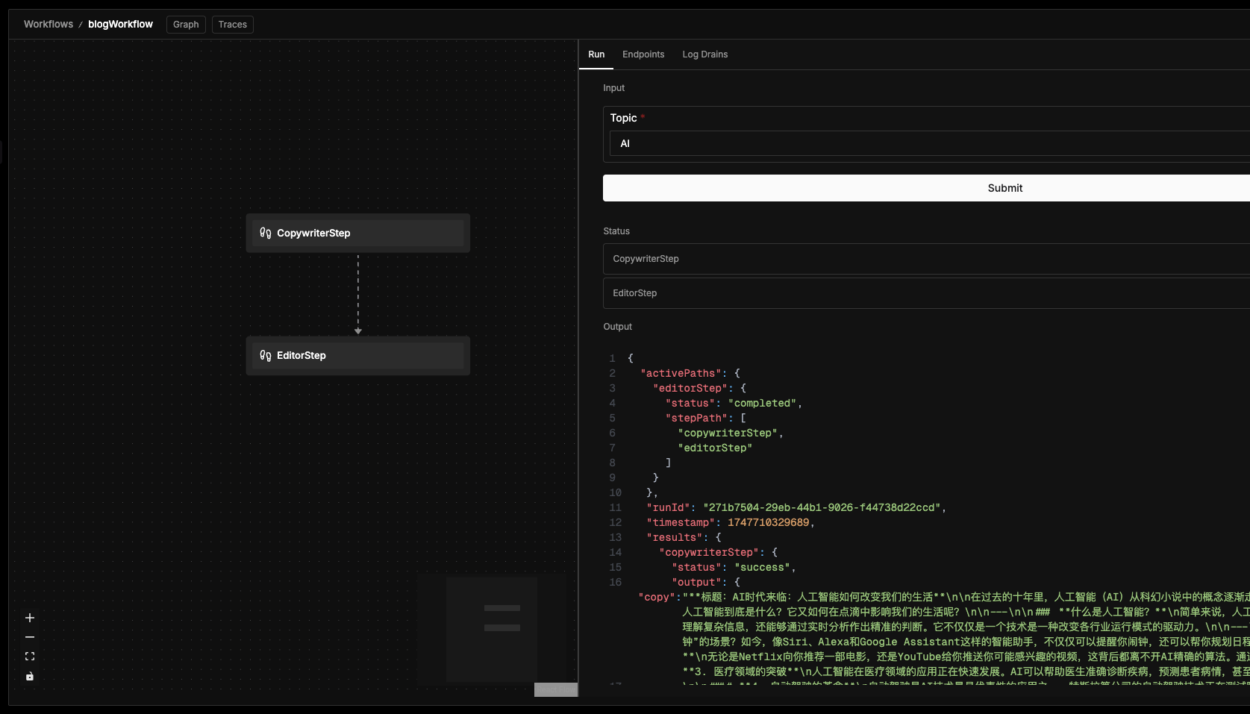Select the EditorStep graph node
1250x714 pixels.
[358, 355]
